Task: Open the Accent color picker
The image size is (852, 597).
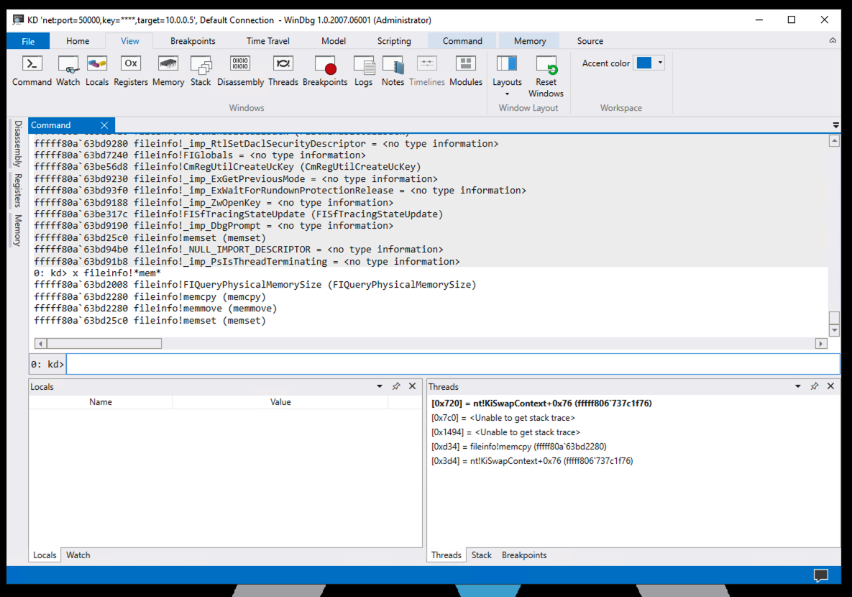Action: click(x=649, y=63)
